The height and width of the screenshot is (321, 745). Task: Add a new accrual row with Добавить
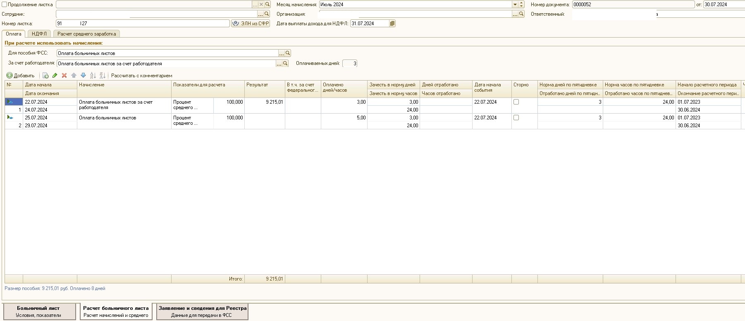20,76
